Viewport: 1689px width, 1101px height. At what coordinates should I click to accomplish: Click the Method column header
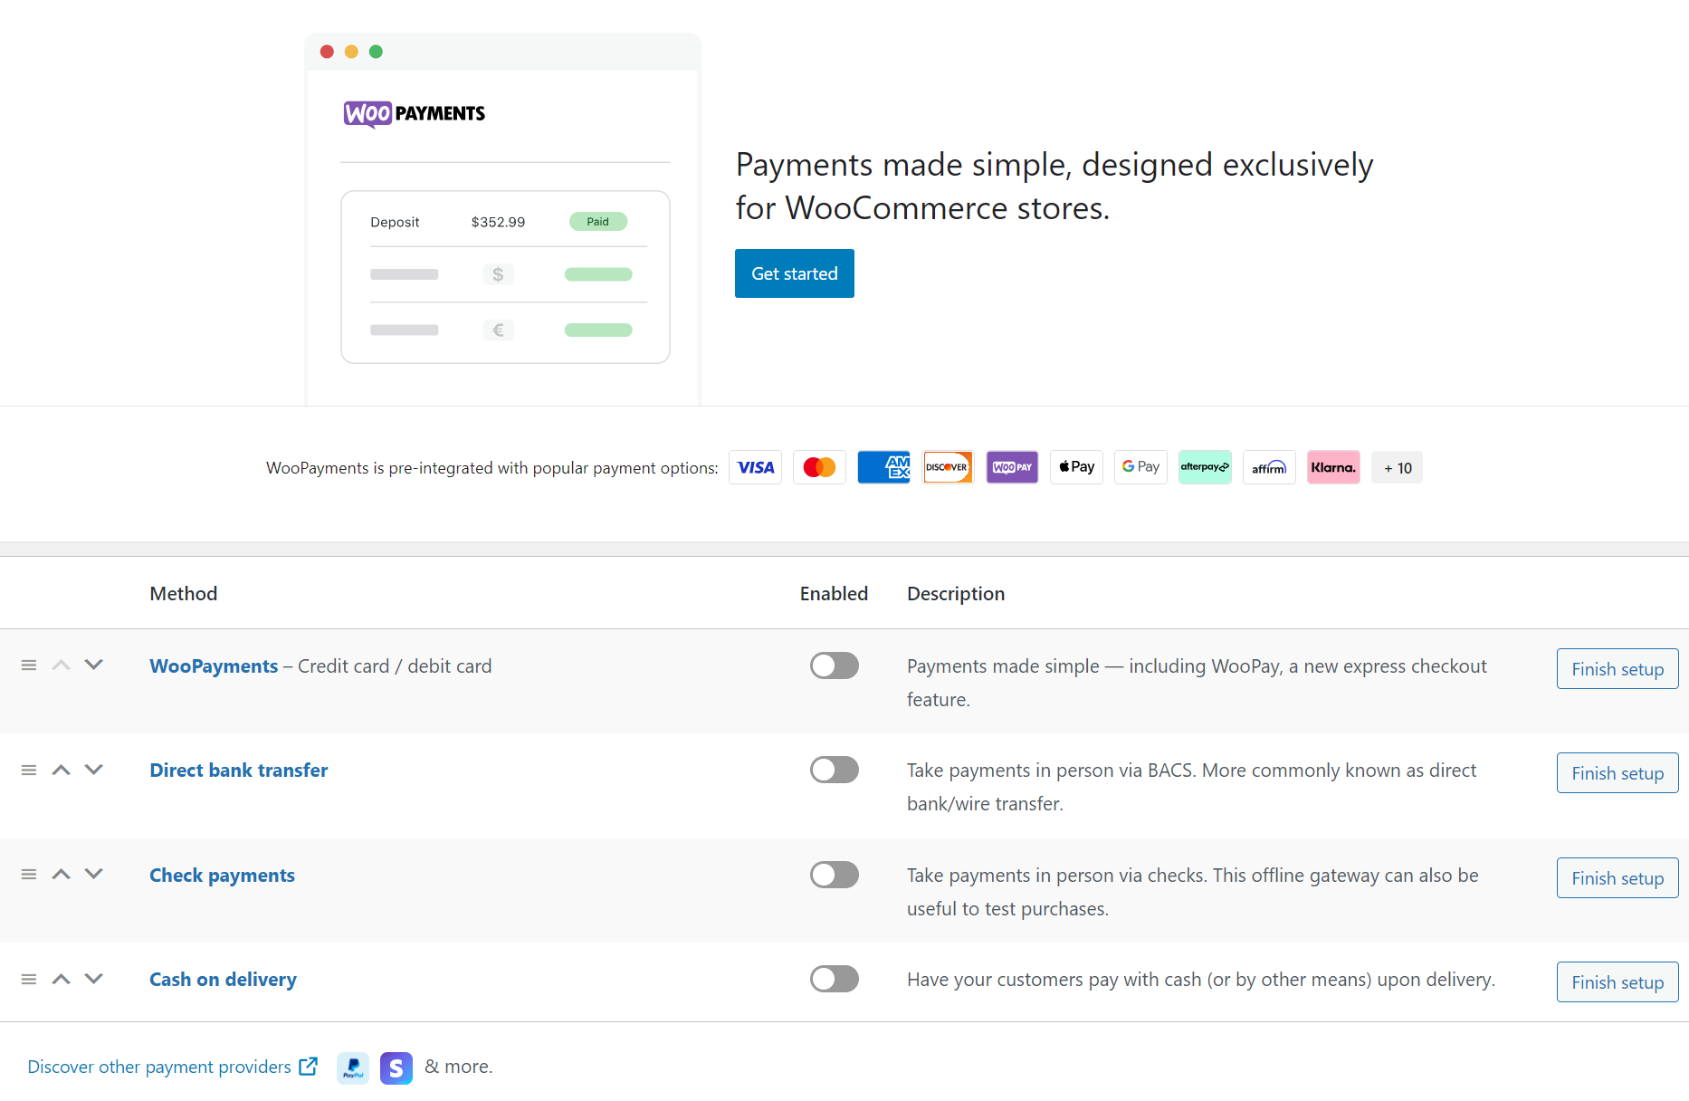[184, 594]
